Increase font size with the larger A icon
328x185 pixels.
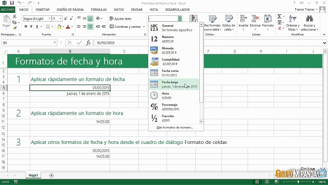coord(66,18)
